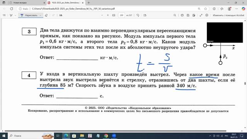The width and height of the screenshot is (247, 139).
Task: Click the boxed problem number 4
Action: tap(29, 75)
